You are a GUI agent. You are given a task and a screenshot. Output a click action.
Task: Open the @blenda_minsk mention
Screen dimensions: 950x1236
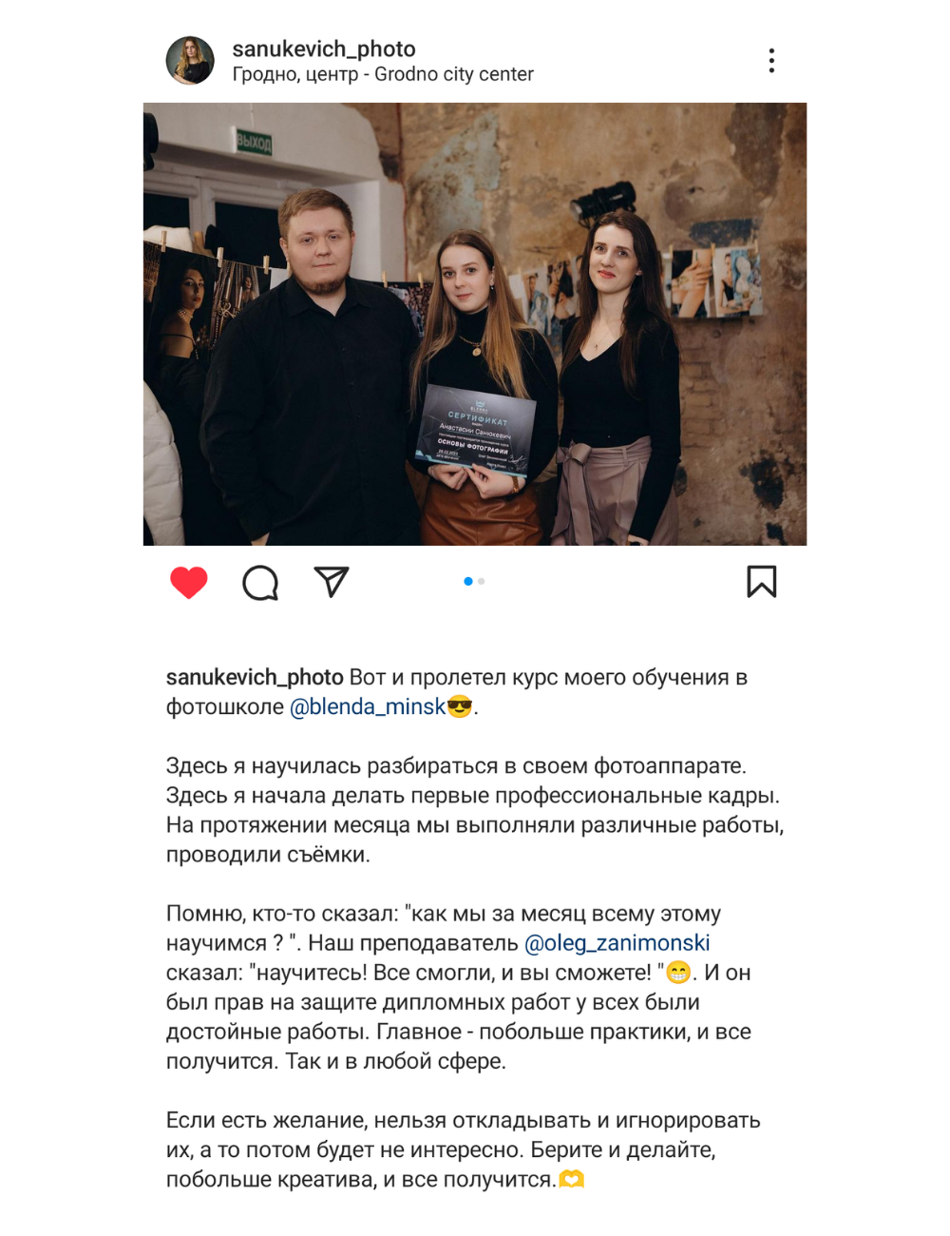368,706
